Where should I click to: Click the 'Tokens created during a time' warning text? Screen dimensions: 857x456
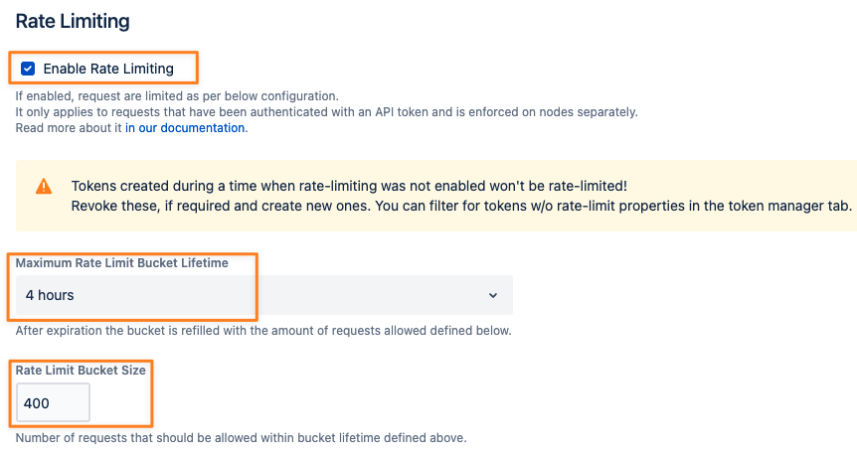point(349,186)
